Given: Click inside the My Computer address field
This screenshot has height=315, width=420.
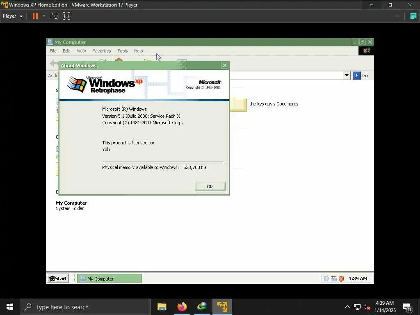Looking at the screenshot, I should click(286, 75).
